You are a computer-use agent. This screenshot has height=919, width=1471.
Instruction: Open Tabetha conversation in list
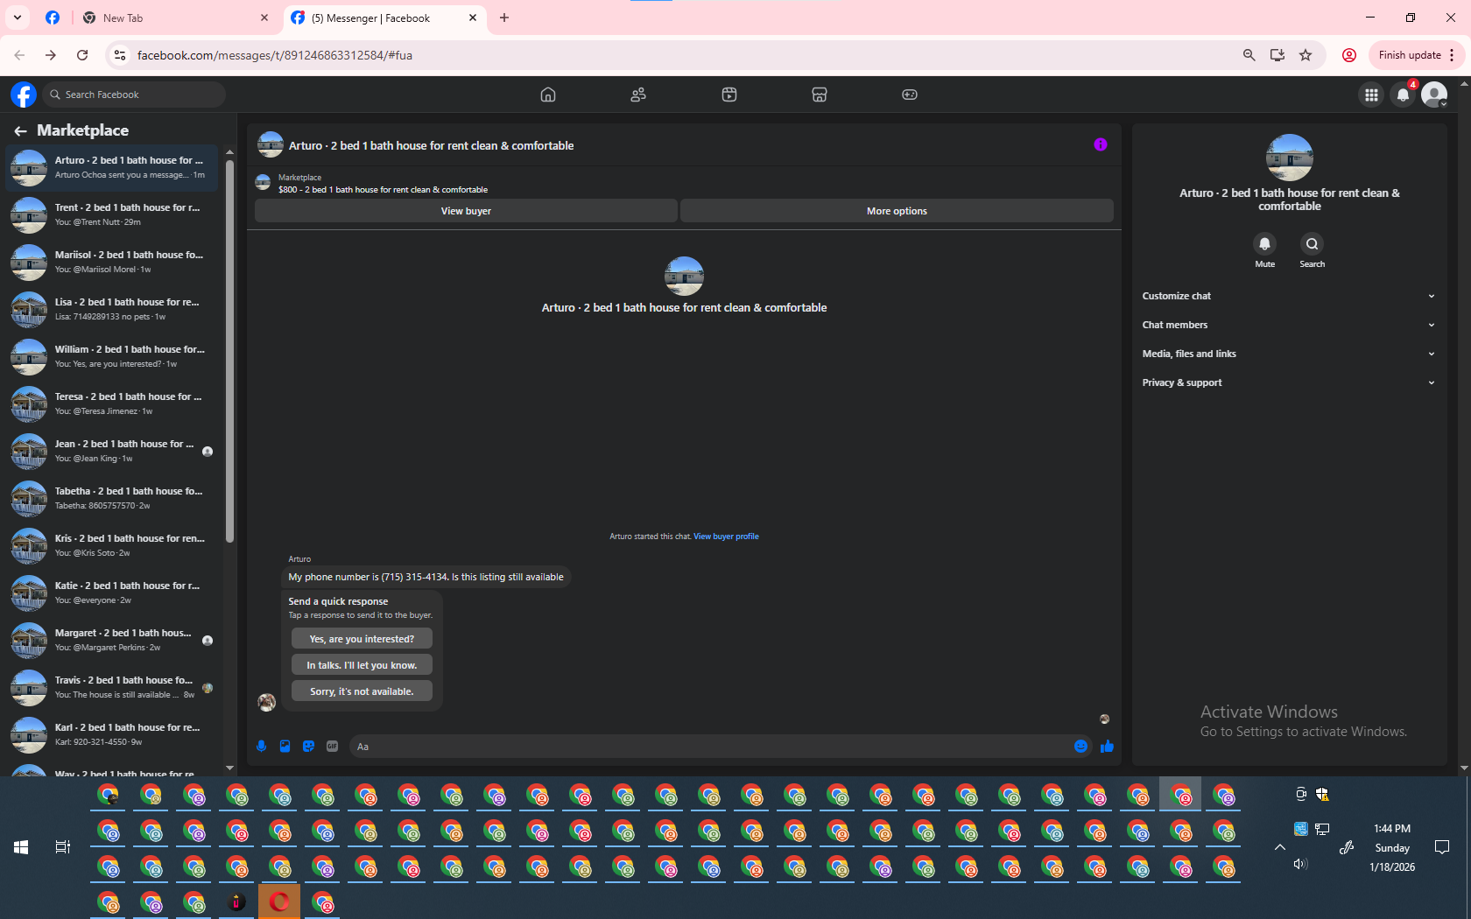[112, 498]
